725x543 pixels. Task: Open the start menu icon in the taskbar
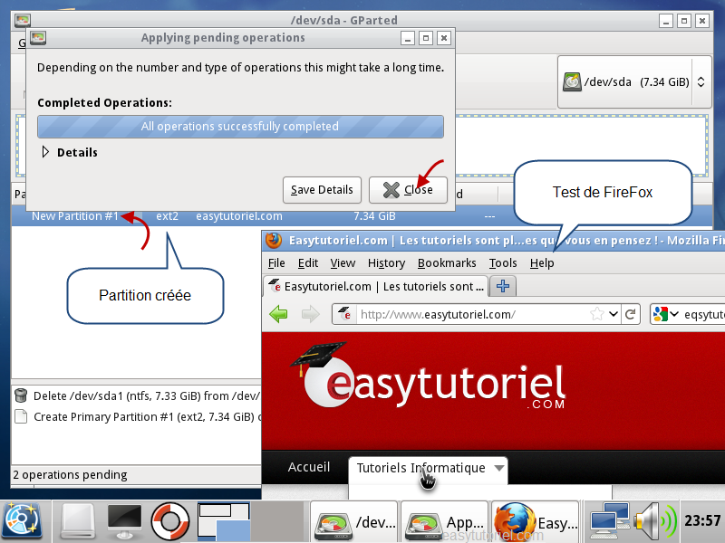(23, 522)
